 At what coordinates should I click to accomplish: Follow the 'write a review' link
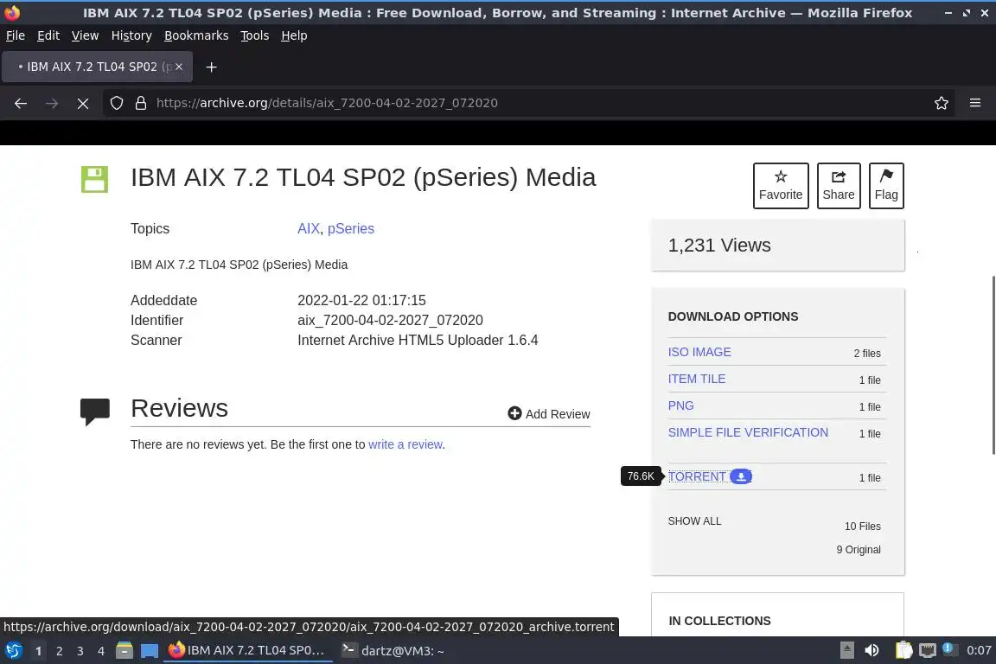(x=405, y=444)
